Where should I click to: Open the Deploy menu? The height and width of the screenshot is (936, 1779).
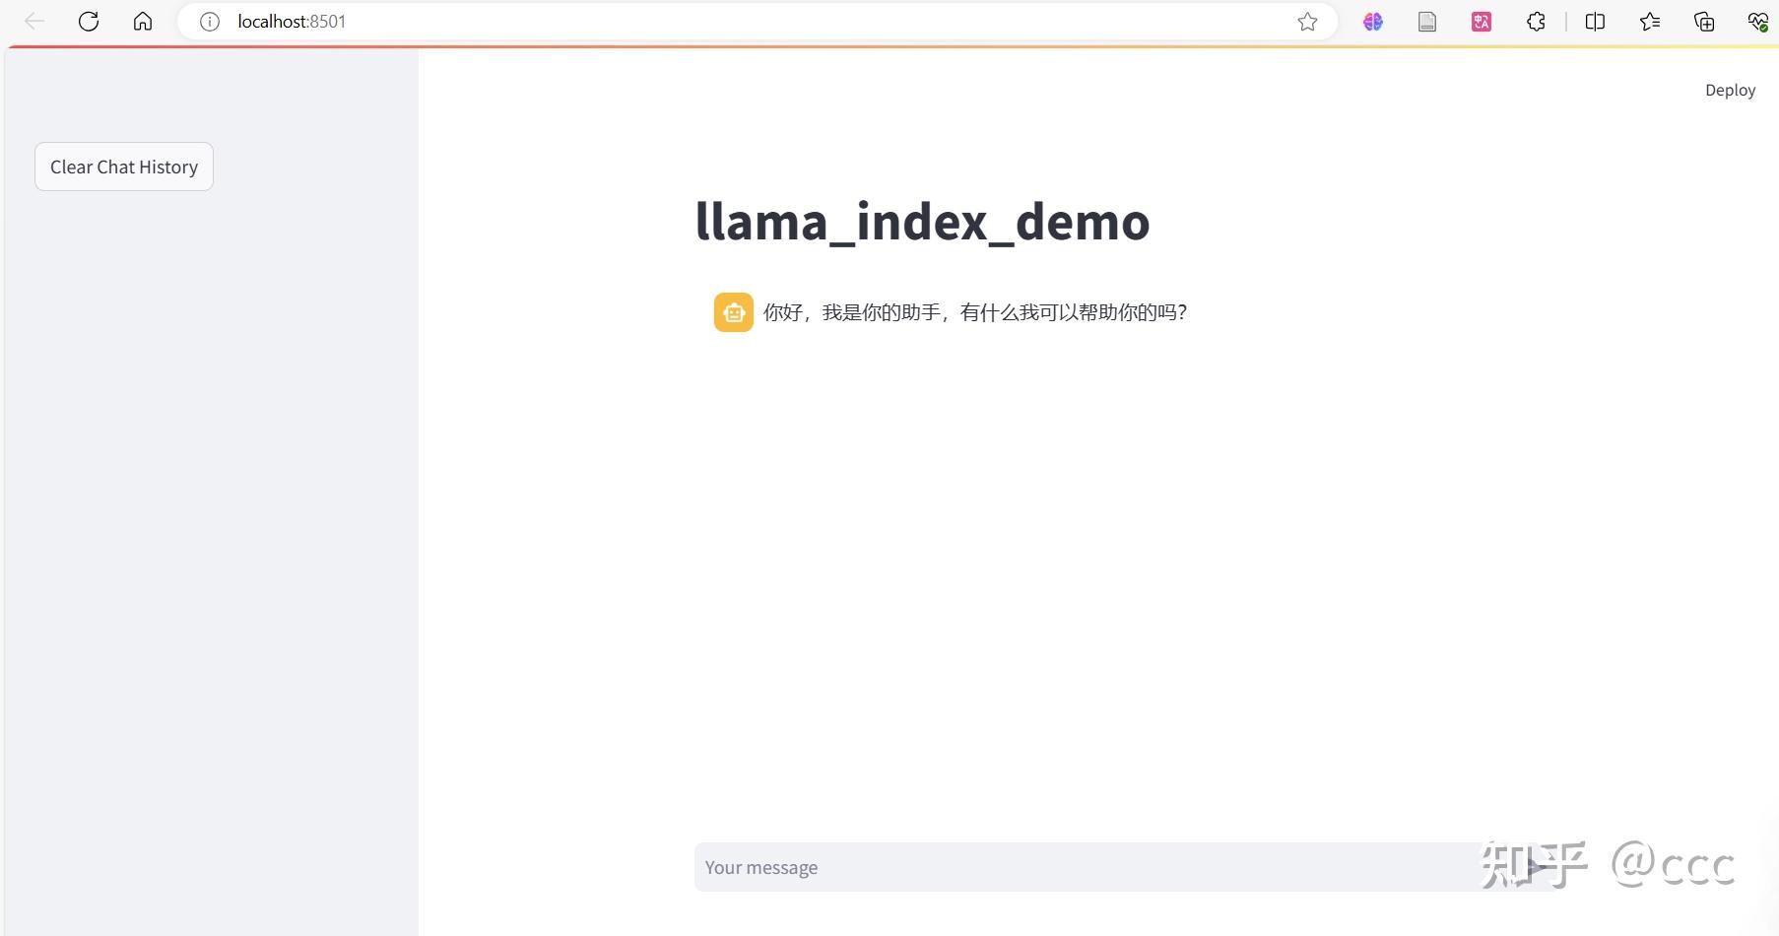click(1730, 90)
